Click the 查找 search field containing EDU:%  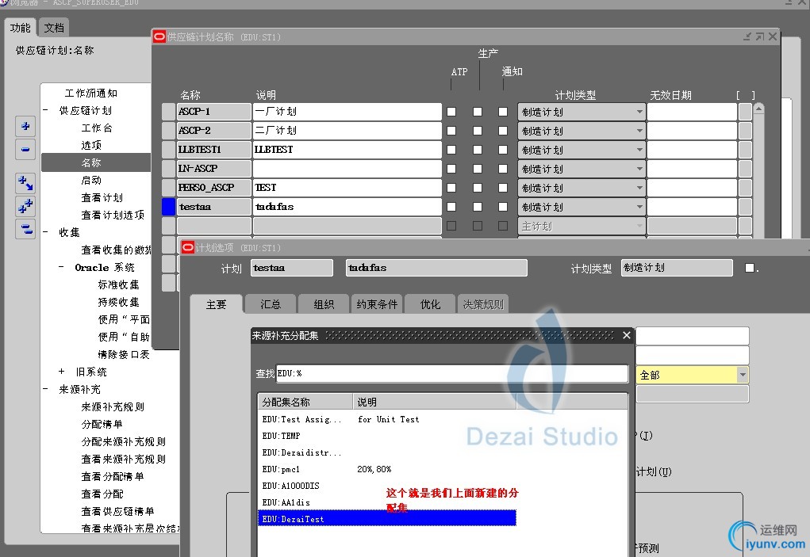tap(452, 373)
